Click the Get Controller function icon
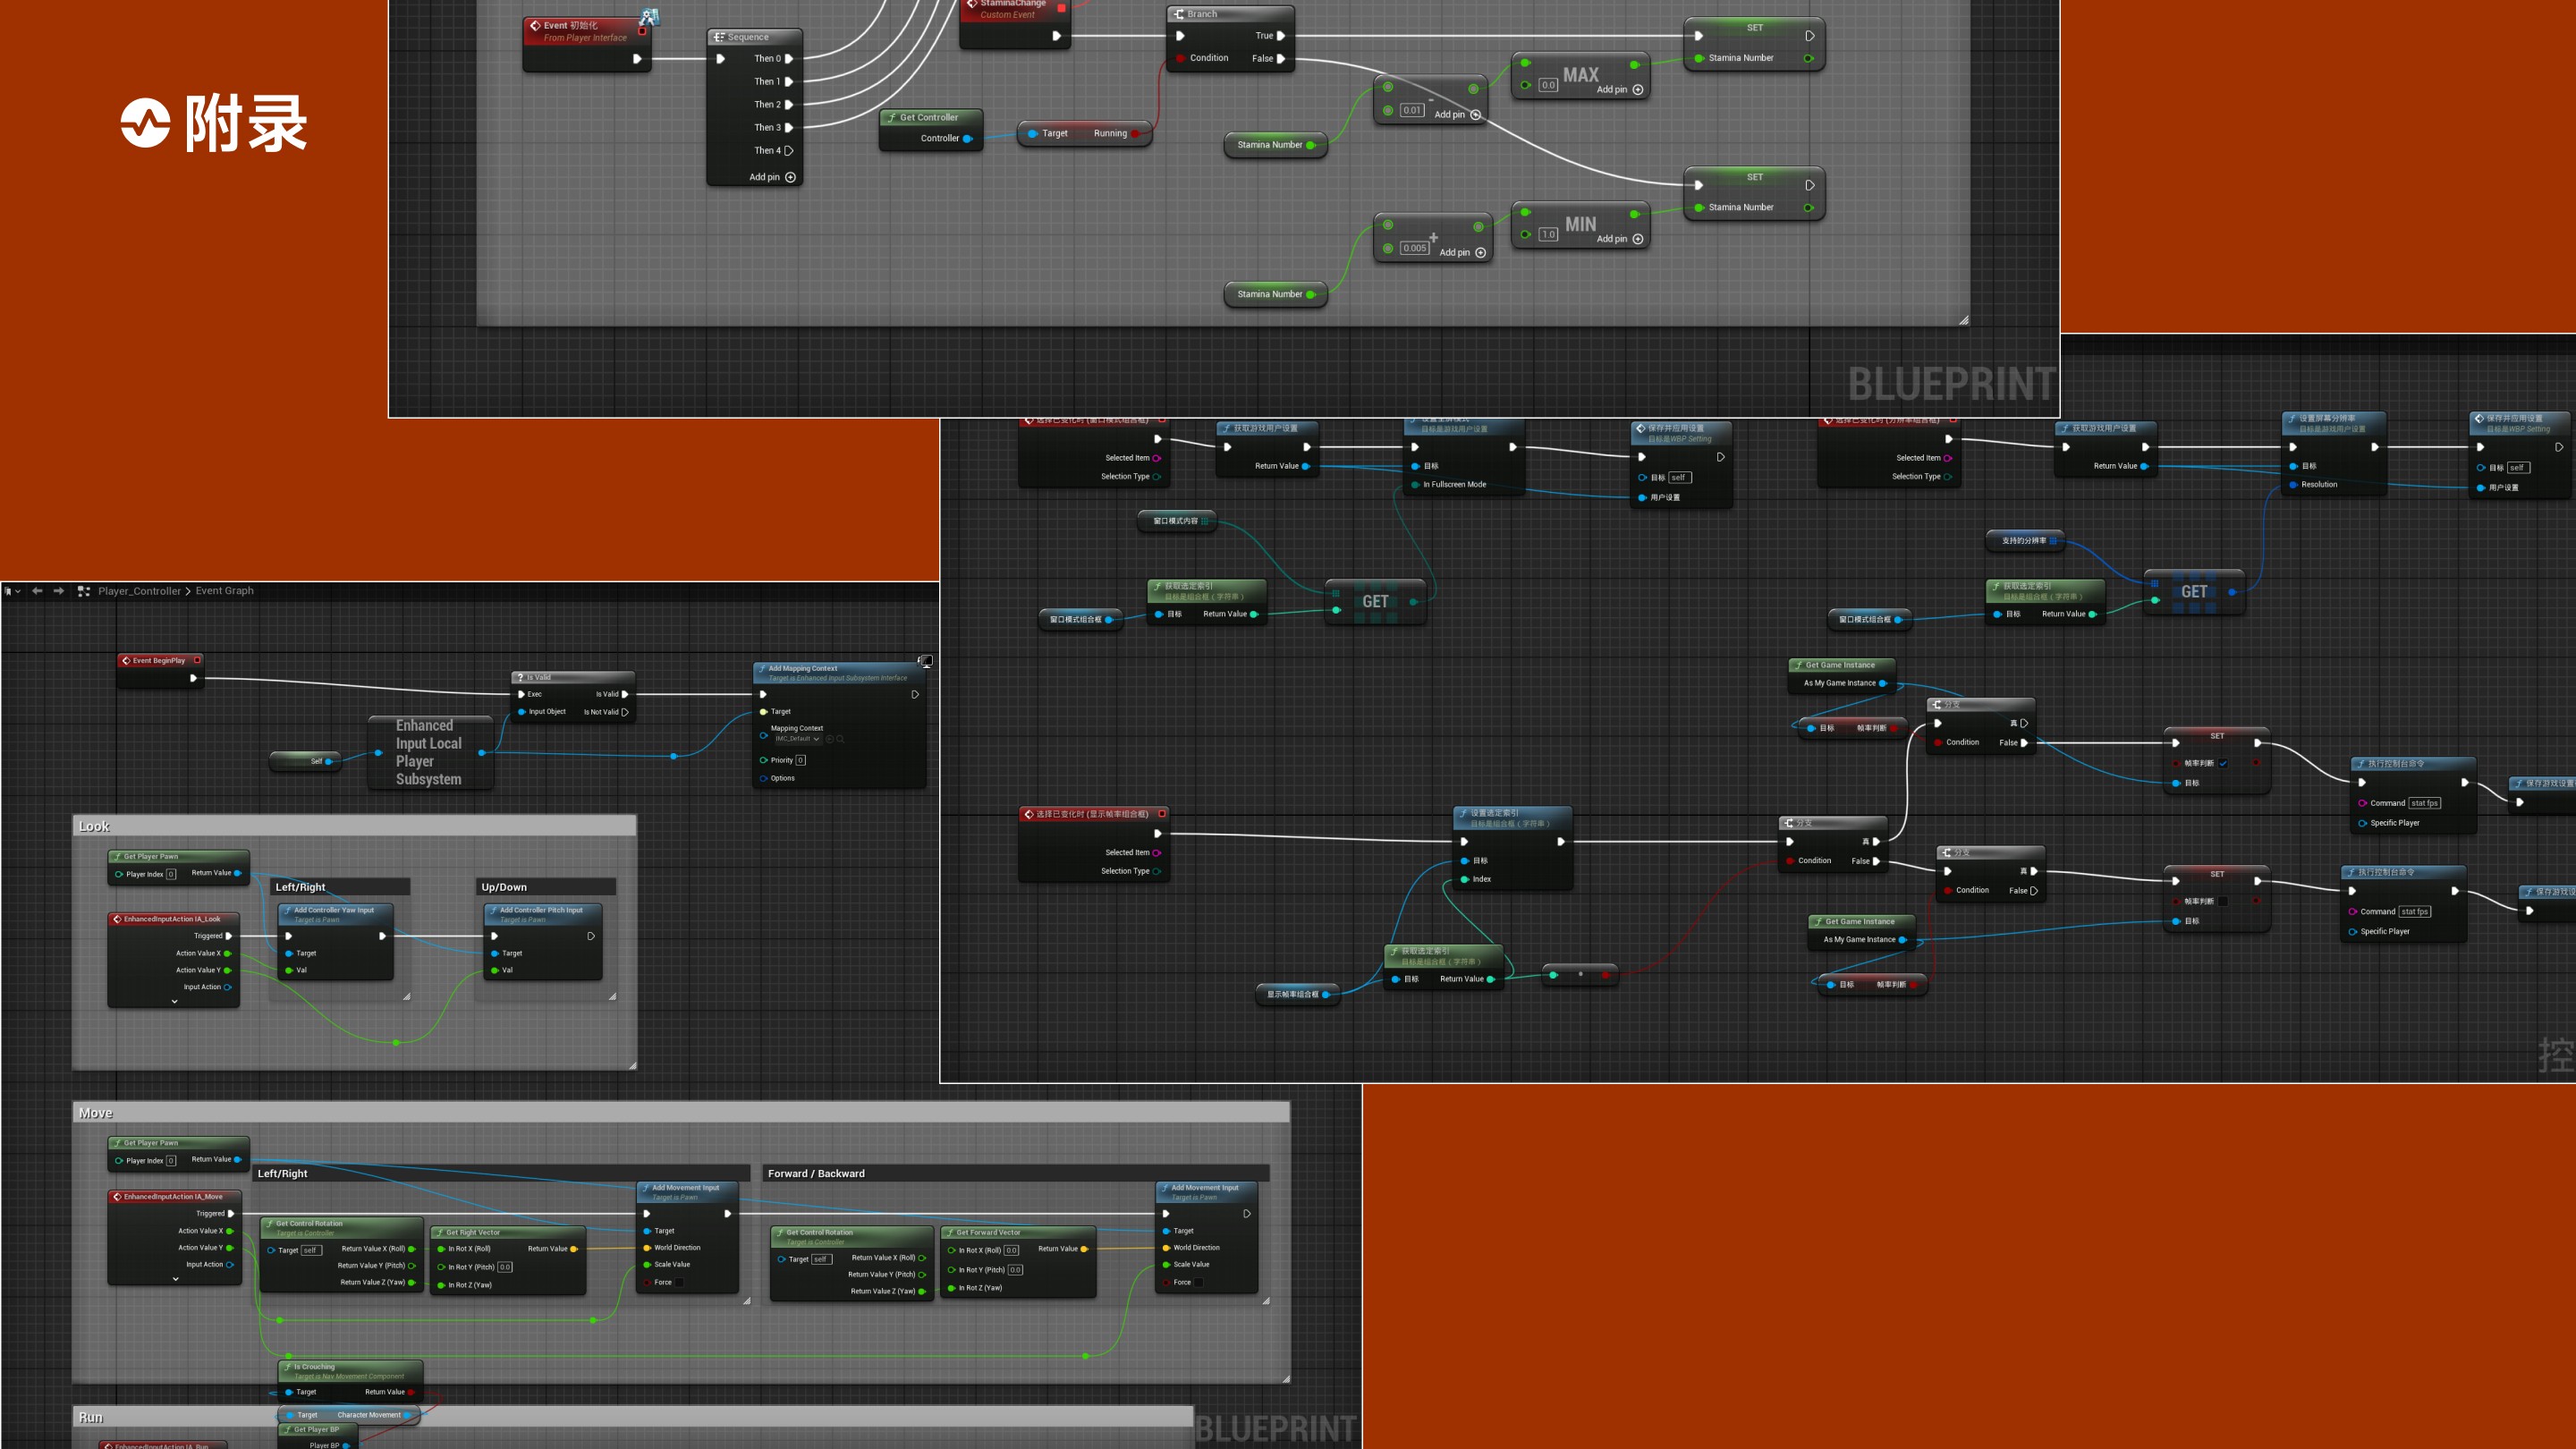The height and width of the screenshot is (1449, 2576). tap(891, 117)
